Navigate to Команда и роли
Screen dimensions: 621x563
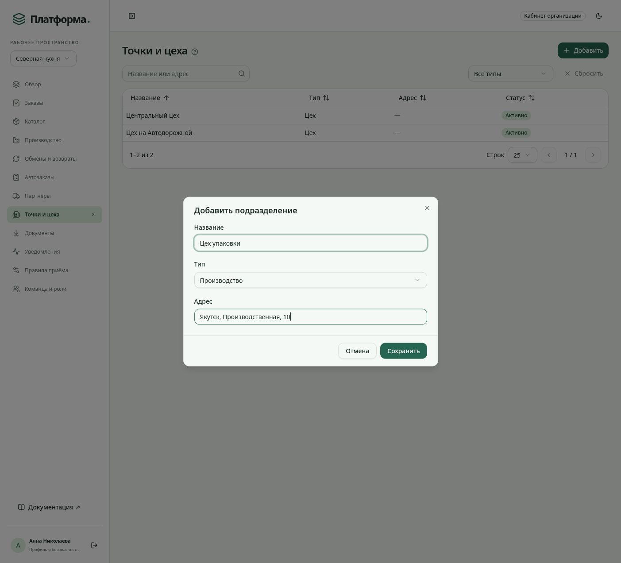54,289
